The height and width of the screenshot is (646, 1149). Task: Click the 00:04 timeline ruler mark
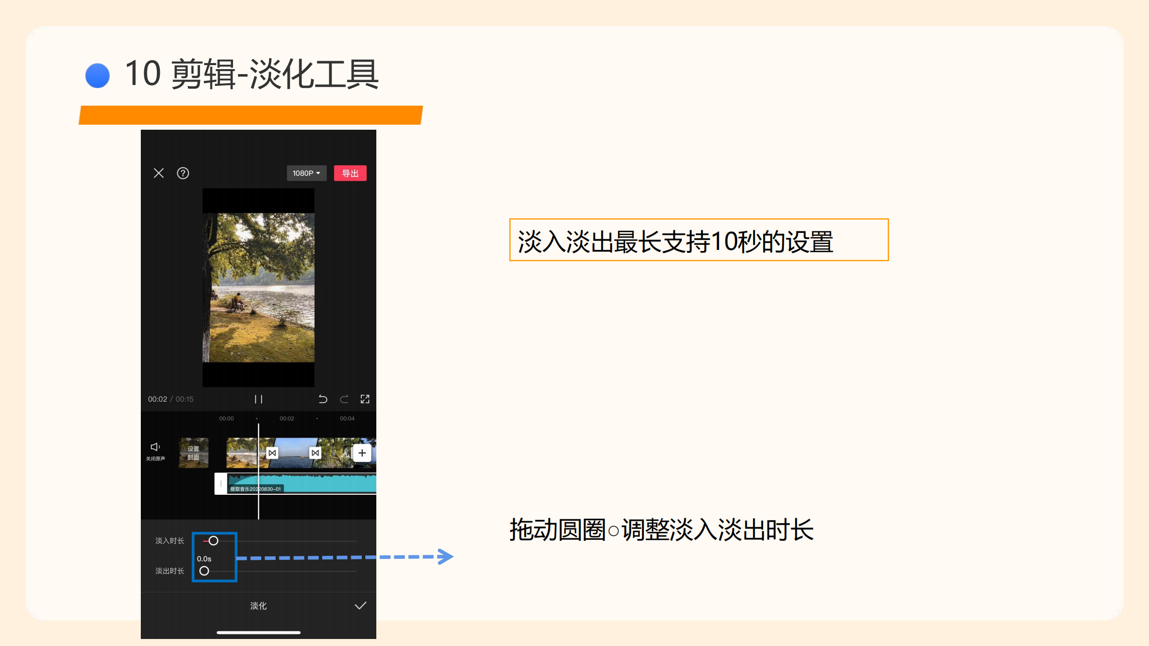[347, 419]
